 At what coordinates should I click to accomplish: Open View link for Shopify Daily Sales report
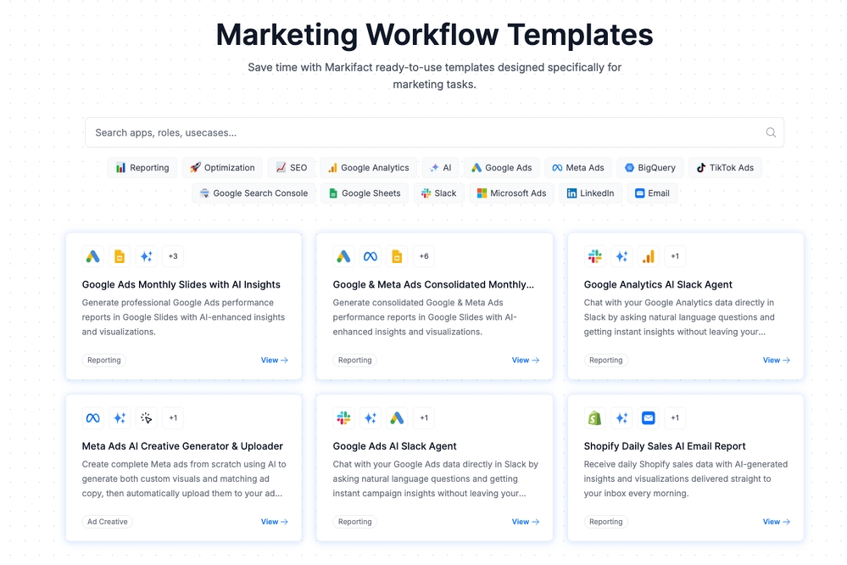(777, 522)
